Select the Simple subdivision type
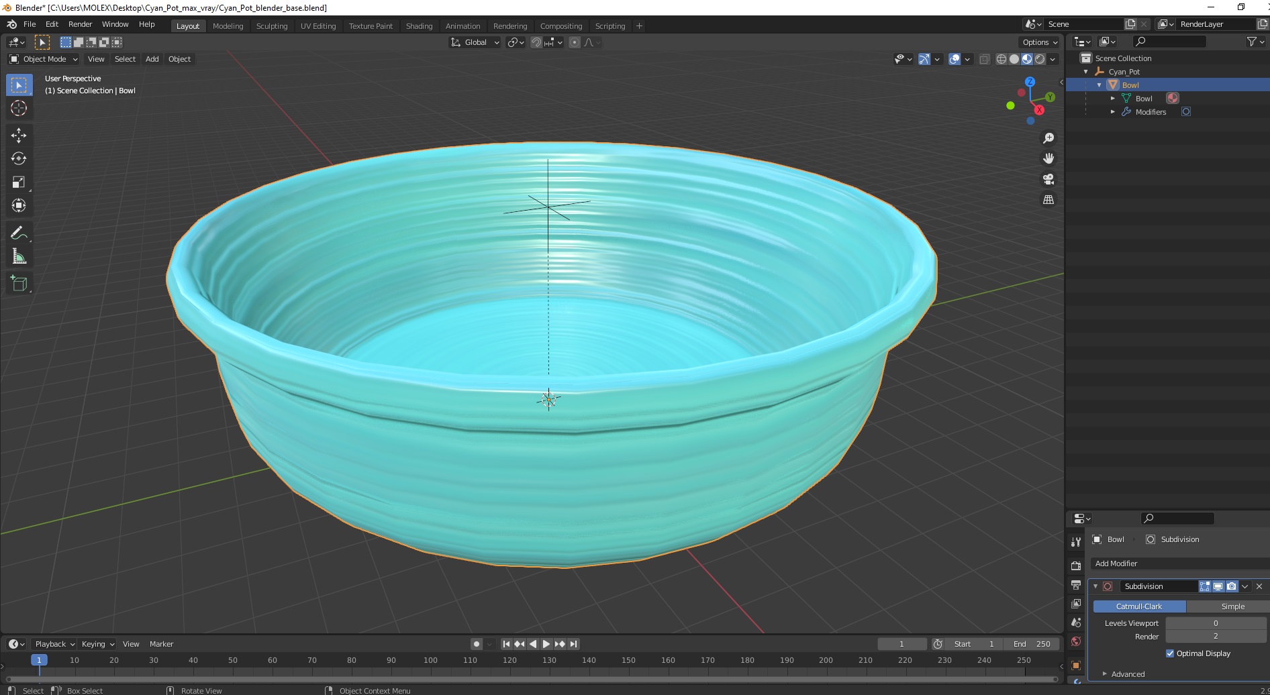Viewport: 1270px width, 695px height. point(1227,606)
